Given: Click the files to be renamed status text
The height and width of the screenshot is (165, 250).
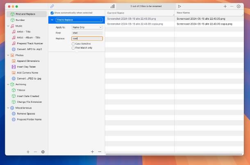Looking at the screenshot, I should pos(146,6).
